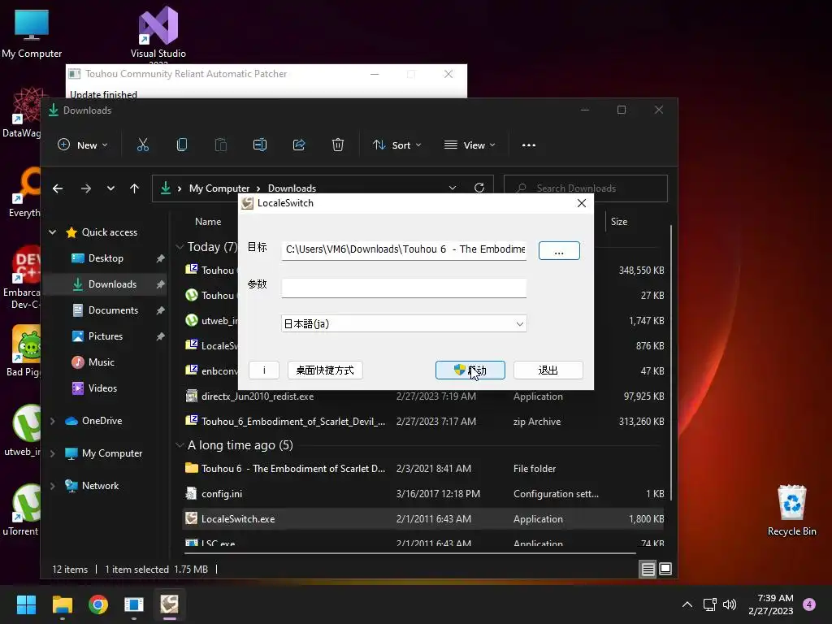Select the LocaleSwitch taskbar icon
832x624 pixels.
click(x=169, y=604)
